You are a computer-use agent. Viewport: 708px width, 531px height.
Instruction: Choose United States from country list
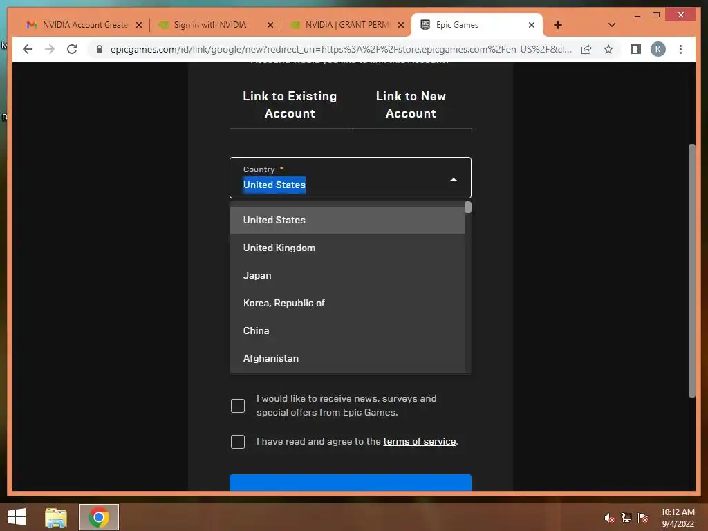tap(347, 221)
